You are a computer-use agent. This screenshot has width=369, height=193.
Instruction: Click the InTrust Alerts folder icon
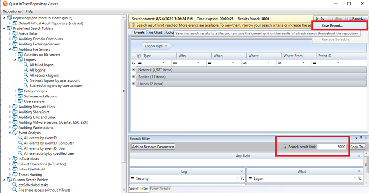(x=15, y=159)
